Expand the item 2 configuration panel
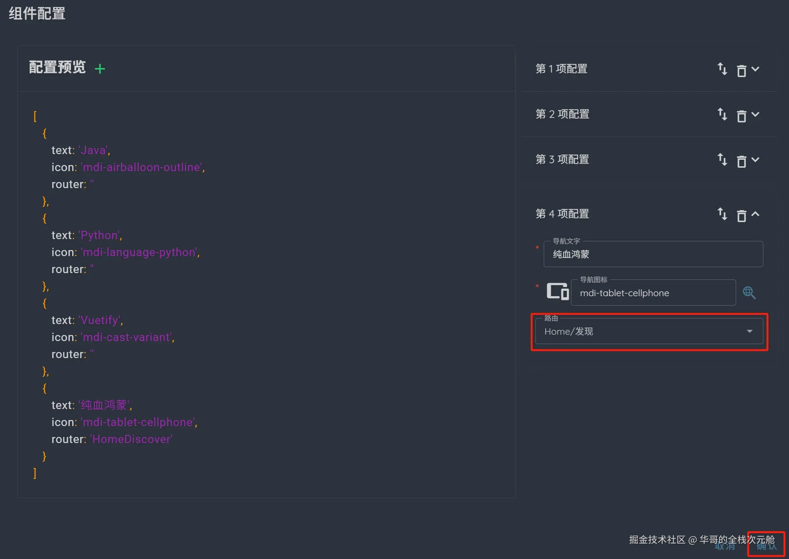 point(755,114)
